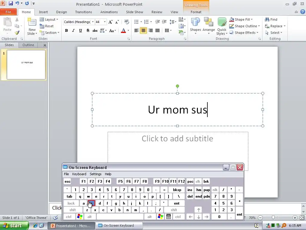Click the spell check icon in the status bar
Screen dimensions: 306x230
click(55, 217)
